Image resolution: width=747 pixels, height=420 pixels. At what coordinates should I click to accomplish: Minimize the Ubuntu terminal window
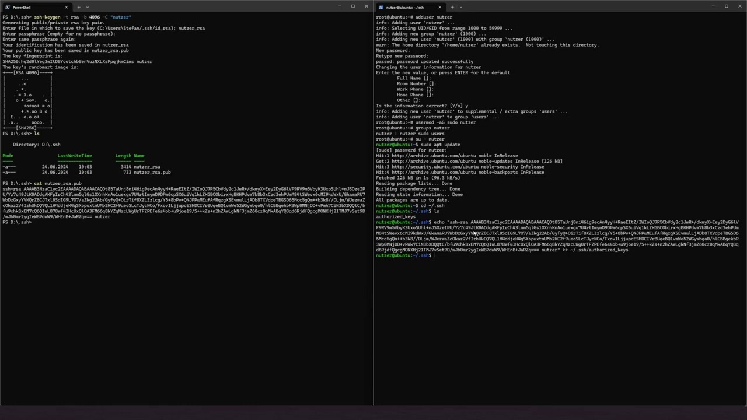[713, 6]
